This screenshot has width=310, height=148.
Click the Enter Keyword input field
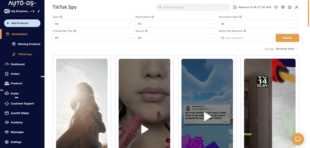point(248,38)
